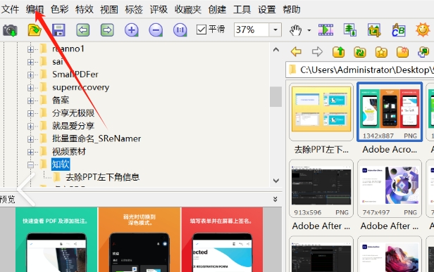Image resolution: width=434 pixels, height=272 pixels.
Task: Expand the 批量重命名_SReNamer folder node
Action: tap(31, 139)
